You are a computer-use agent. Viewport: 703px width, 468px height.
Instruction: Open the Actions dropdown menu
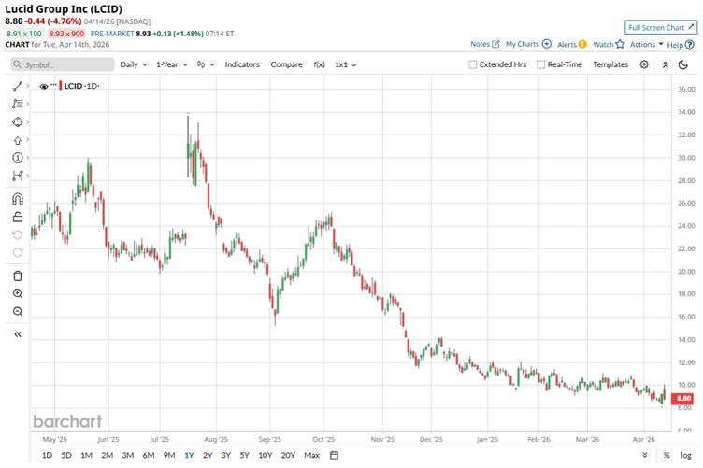tap(646, 44)
